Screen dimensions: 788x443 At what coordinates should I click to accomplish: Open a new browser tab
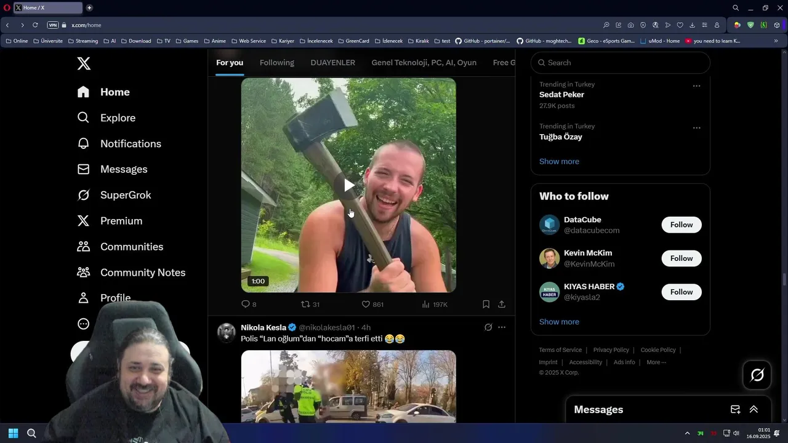[89, 8]
